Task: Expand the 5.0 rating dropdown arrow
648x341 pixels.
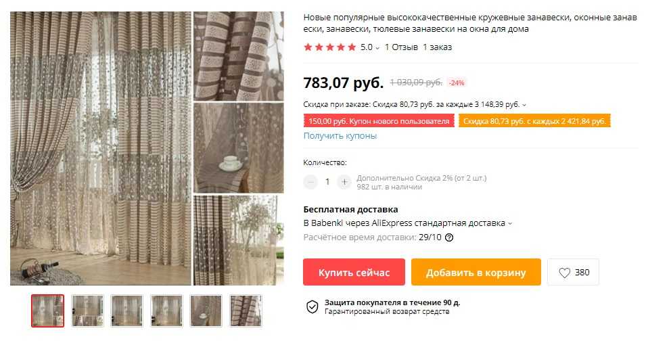Action: (377, 48)
